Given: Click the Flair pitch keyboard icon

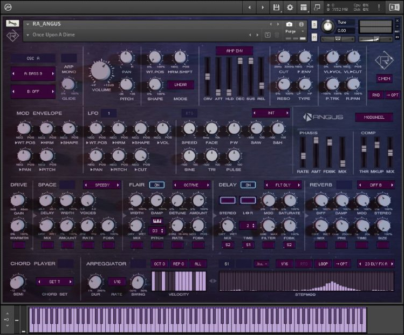Looking at the screenshot, I should click(x=158, y=221).
